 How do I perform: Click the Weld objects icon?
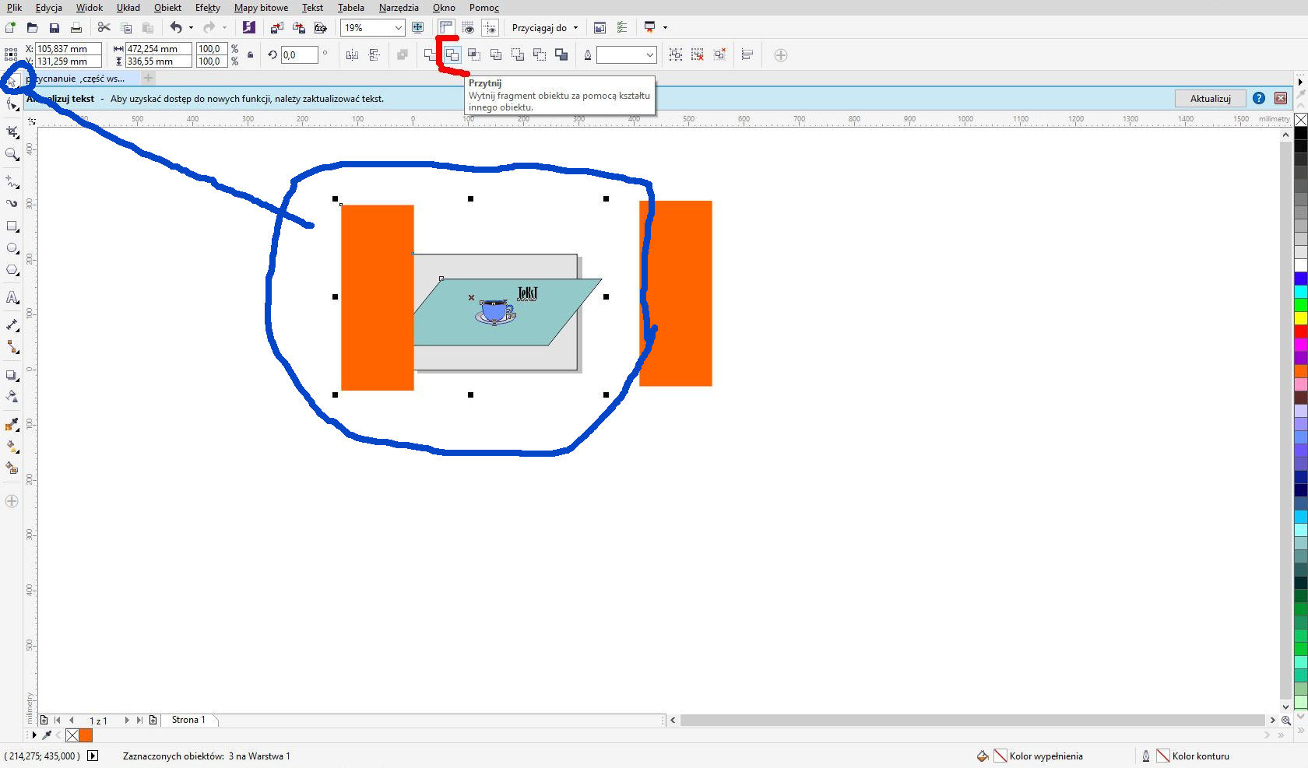pyautogui.click(x=431, y=54)
